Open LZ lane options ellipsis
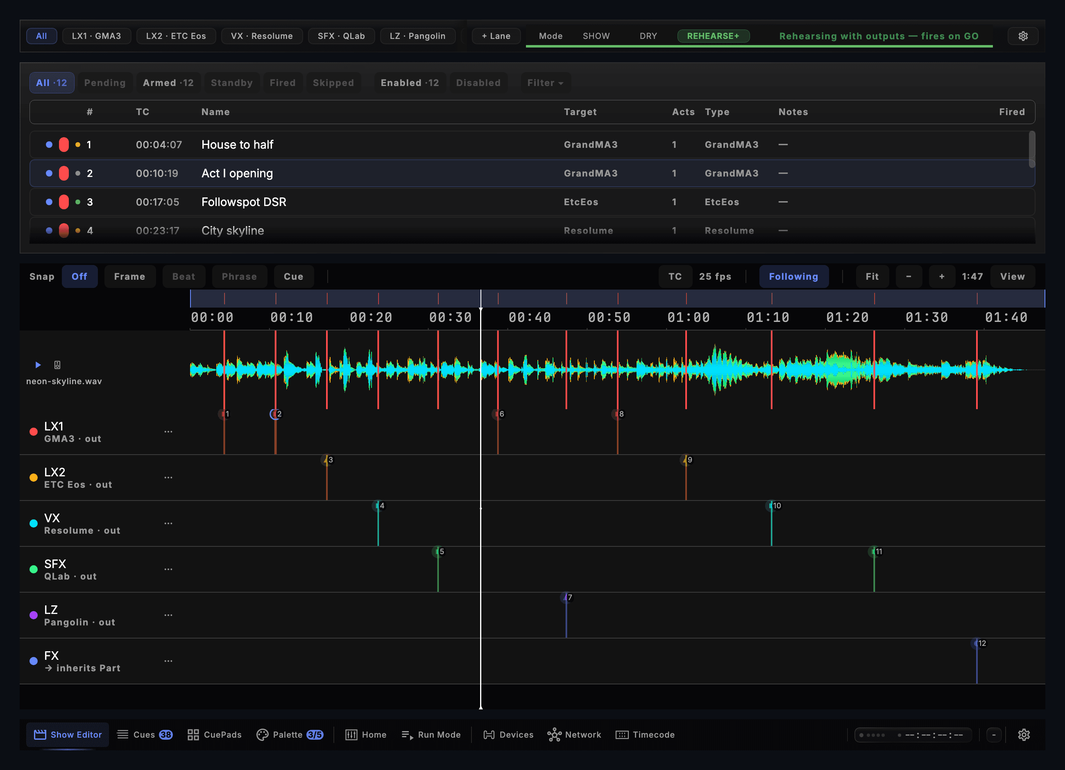1065x770 pixels. (x=168, y=615)
